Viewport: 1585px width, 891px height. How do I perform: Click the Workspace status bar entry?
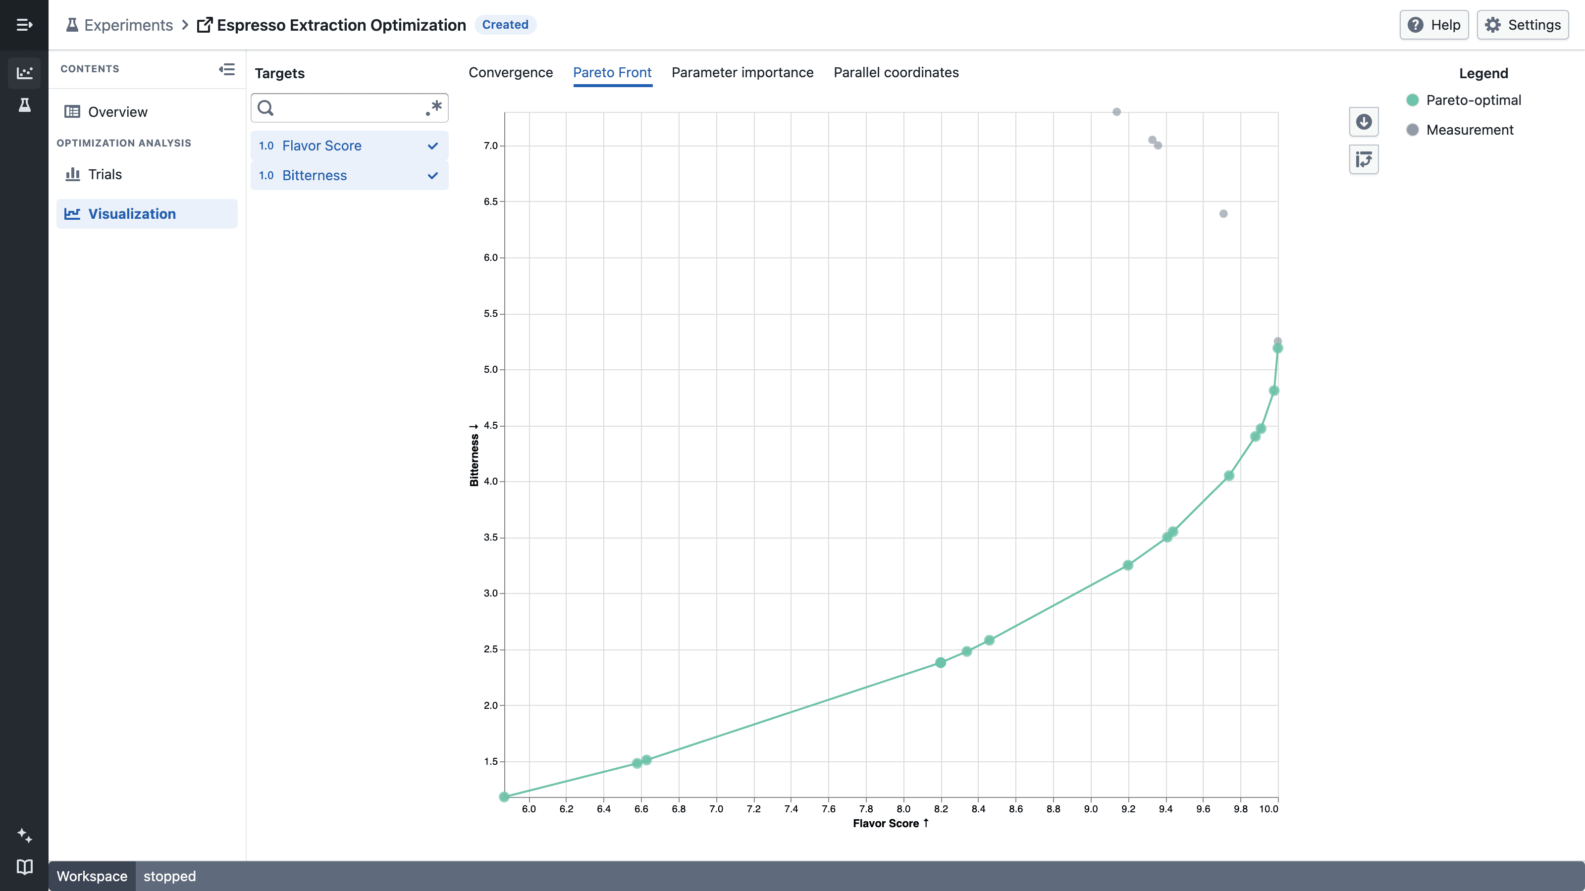92,876
